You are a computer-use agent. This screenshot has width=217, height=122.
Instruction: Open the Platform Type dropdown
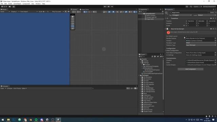tap(201, 45)
